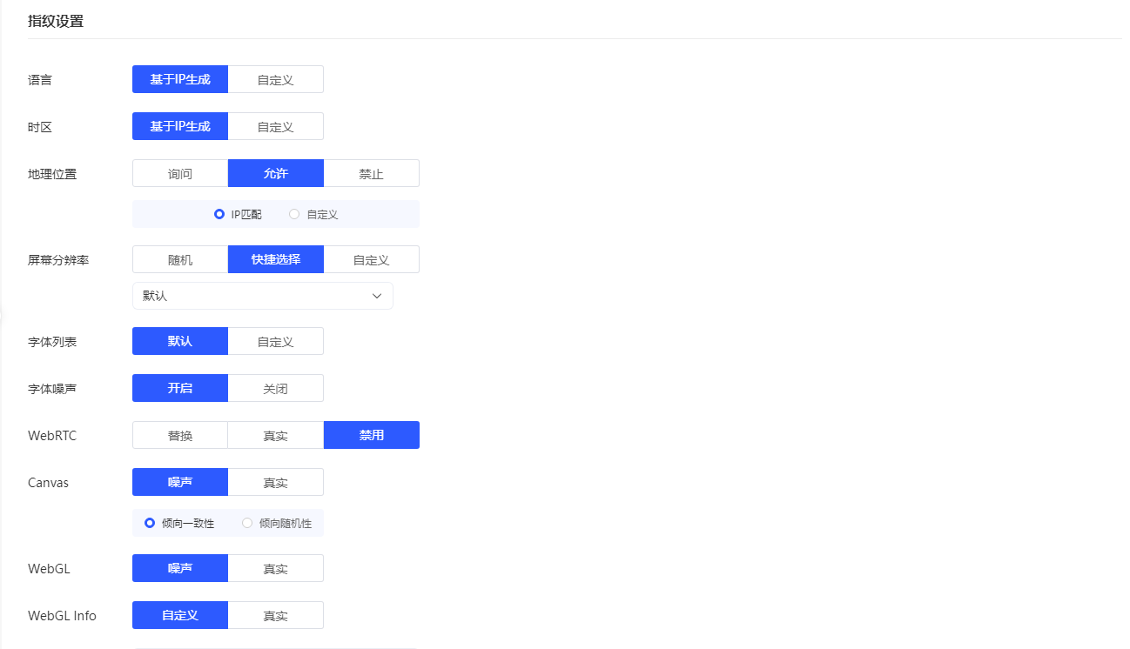1130x649 pixels.
Task: Set WebGL to 真实
Action: coord(276,567)
